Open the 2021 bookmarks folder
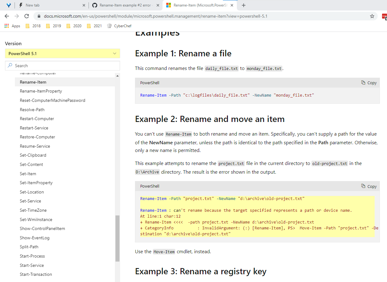The width and height of the screenshot is (387, 282). click(x=94, y=26)
